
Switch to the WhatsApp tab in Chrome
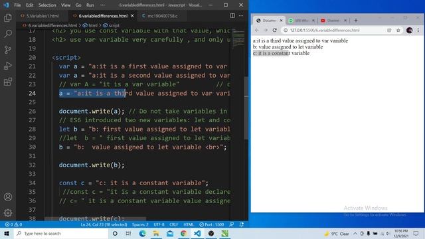click(x=301, y=21)
